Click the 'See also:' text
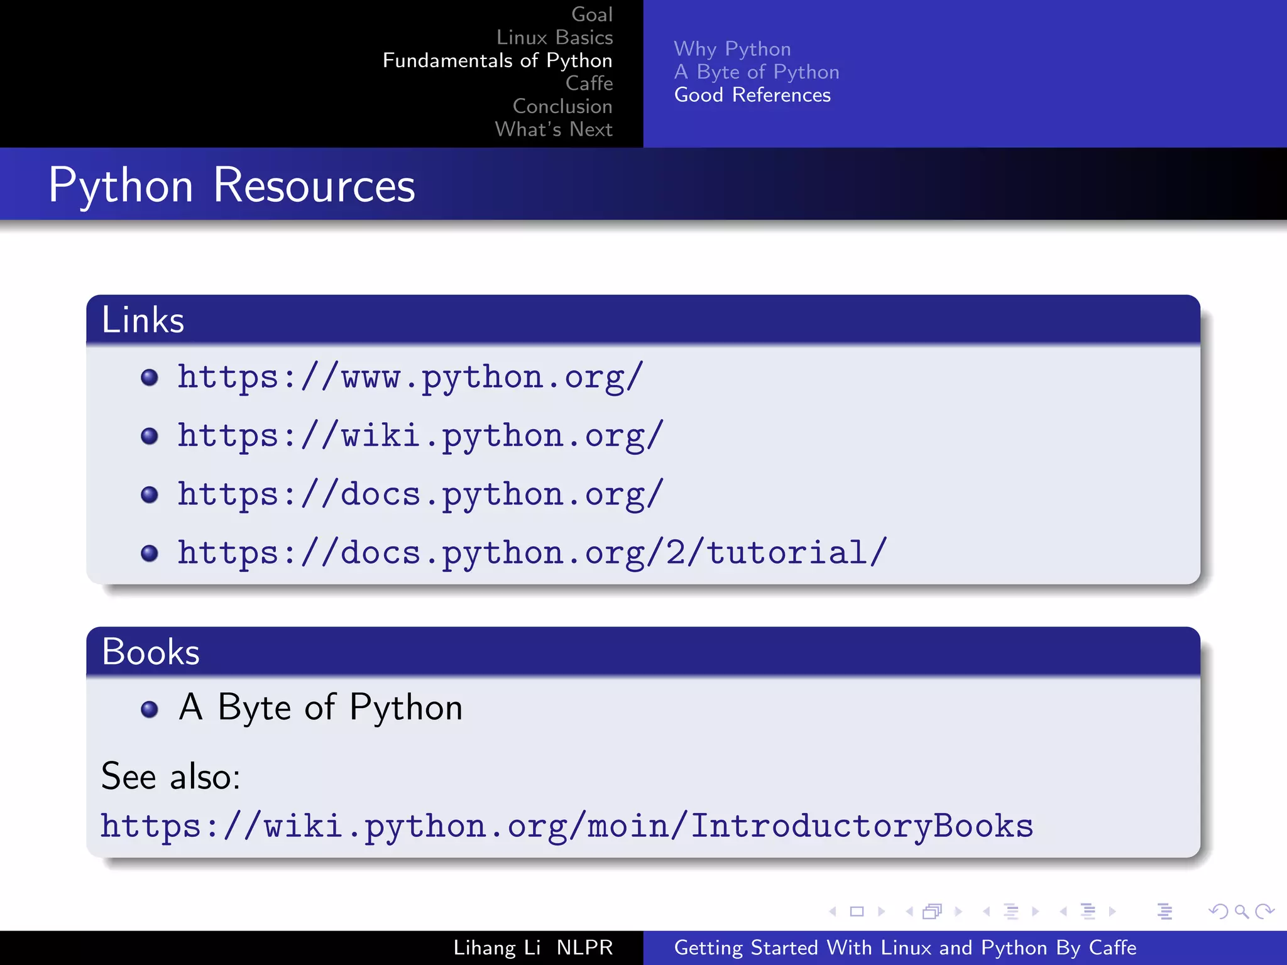 coord(171,776)
